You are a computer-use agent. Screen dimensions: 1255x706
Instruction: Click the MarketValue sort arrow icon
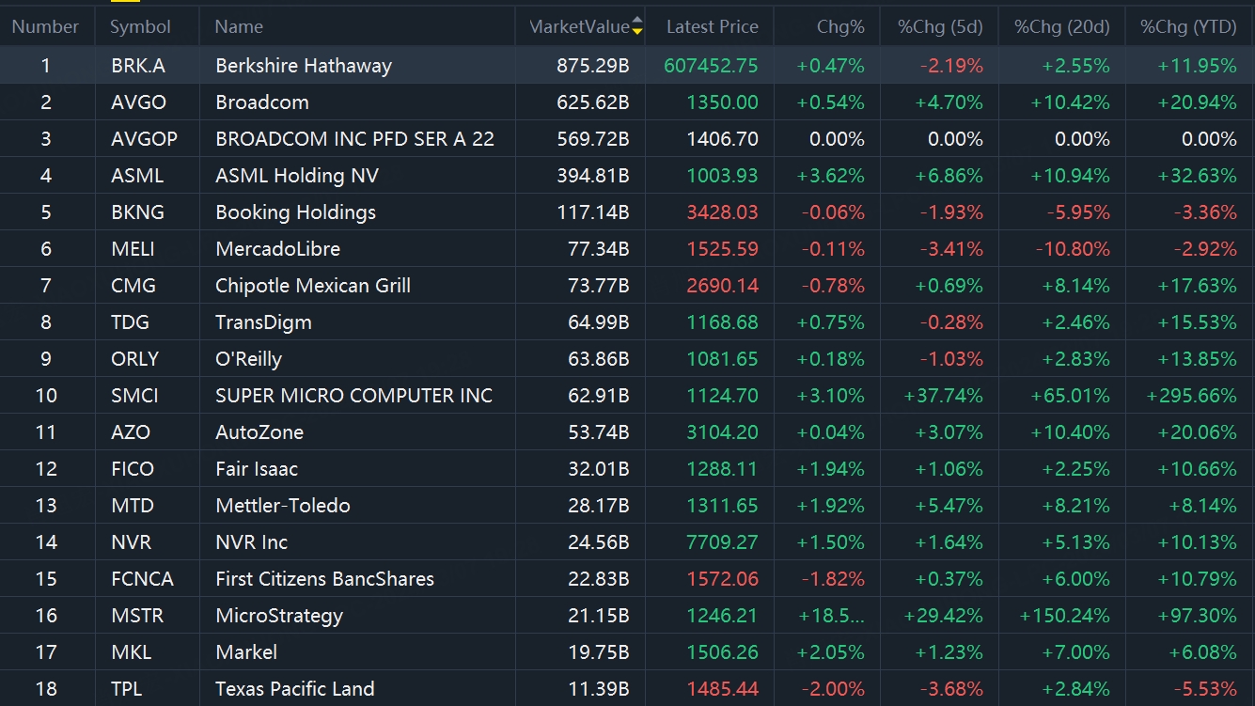(x=637, y=26)
